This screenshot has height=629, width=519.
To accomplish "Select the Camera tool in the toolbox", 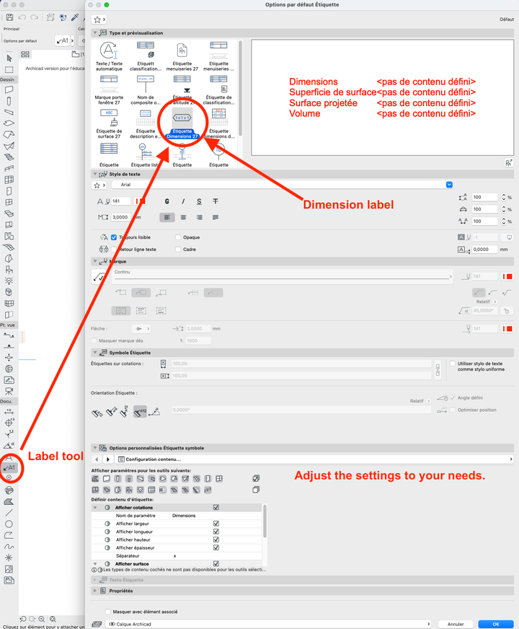I will [9, 391].
